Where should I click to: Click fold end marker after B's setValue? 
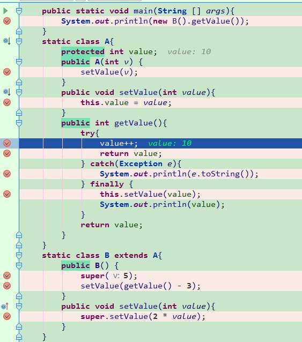pyautogui.click(x=19, y=326)
